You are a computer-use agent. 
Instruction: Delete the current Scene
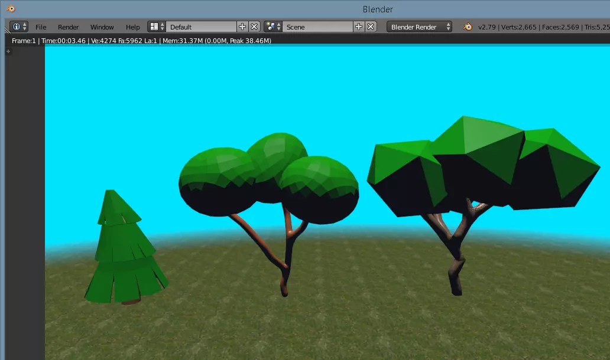pyautogui.click(x=371, y=27)
